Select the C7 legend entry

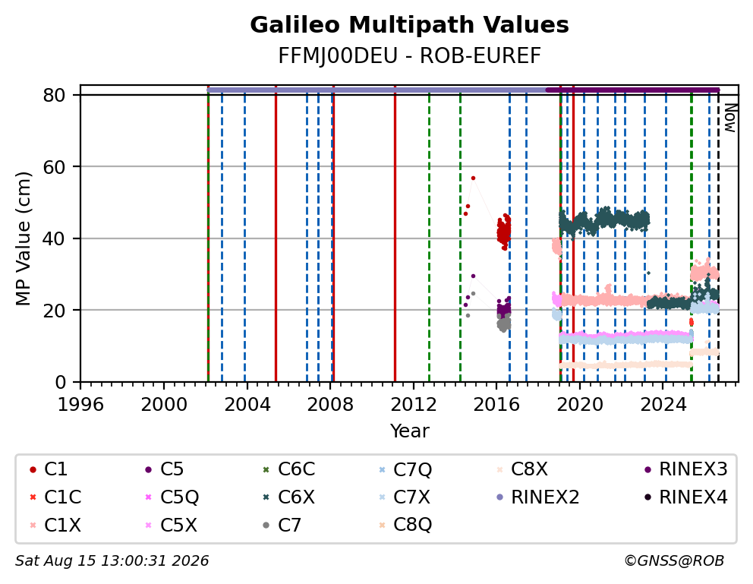[282, 526]
